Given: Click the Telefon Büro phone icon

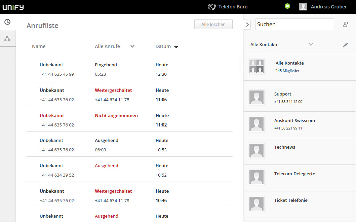Looking at the screenshot, I should tap(211, 7).
